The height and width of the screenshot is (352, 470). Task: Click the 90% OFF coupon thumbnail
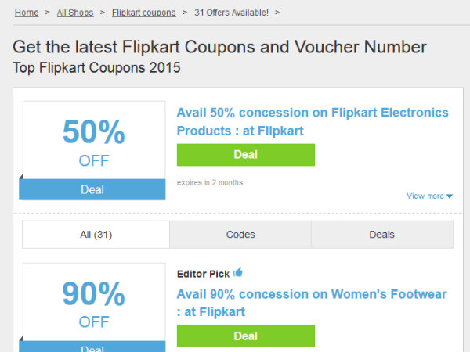[x=93, y=303]
